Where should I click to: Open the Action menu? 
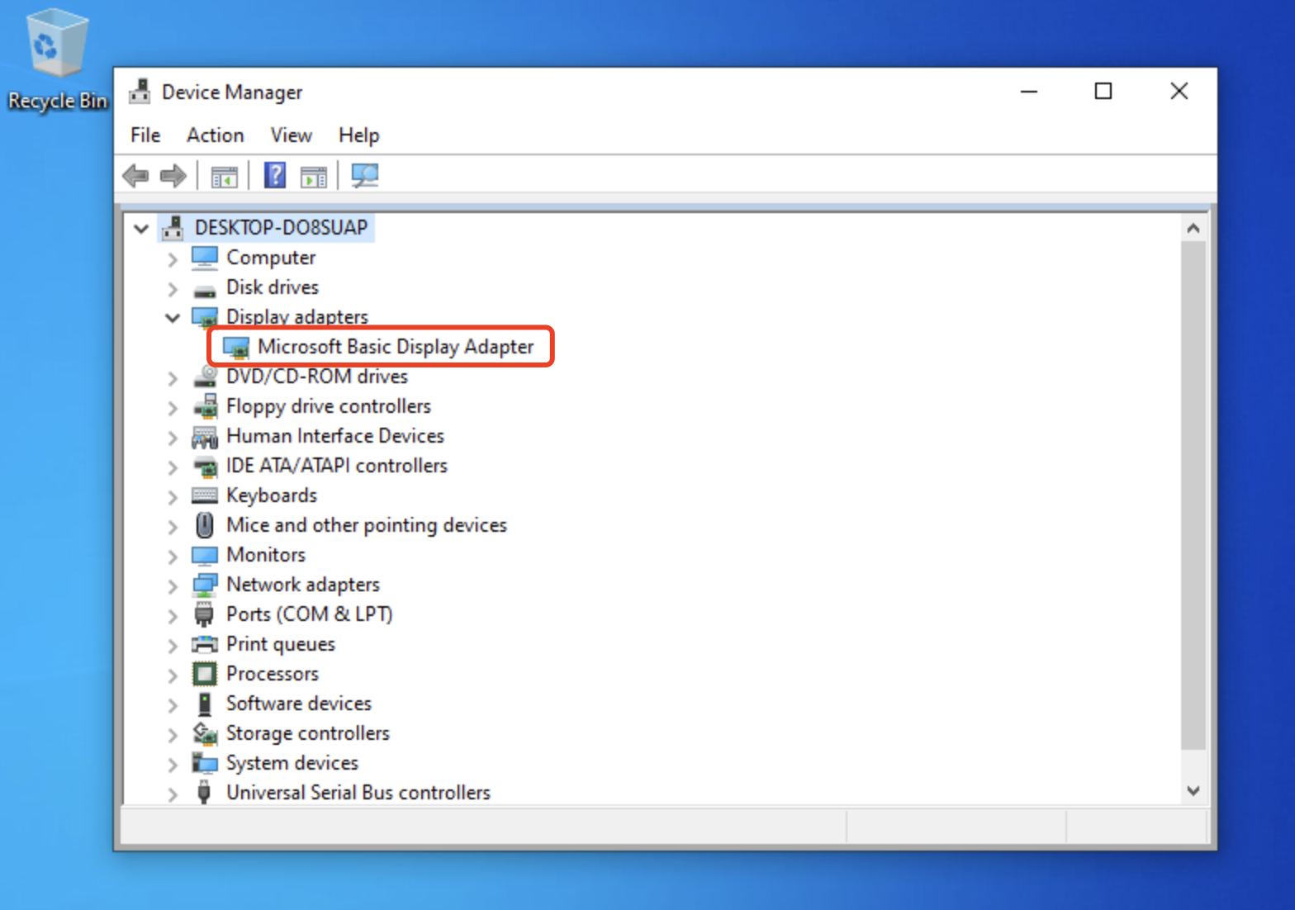point(215,135)
